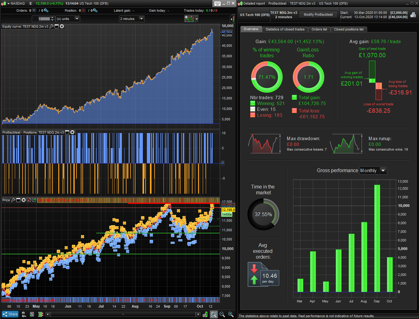This screenshot has height=319, width=419.
Task: Open the on-screen keyboard icon in the chart title bar
Action: 218,3
